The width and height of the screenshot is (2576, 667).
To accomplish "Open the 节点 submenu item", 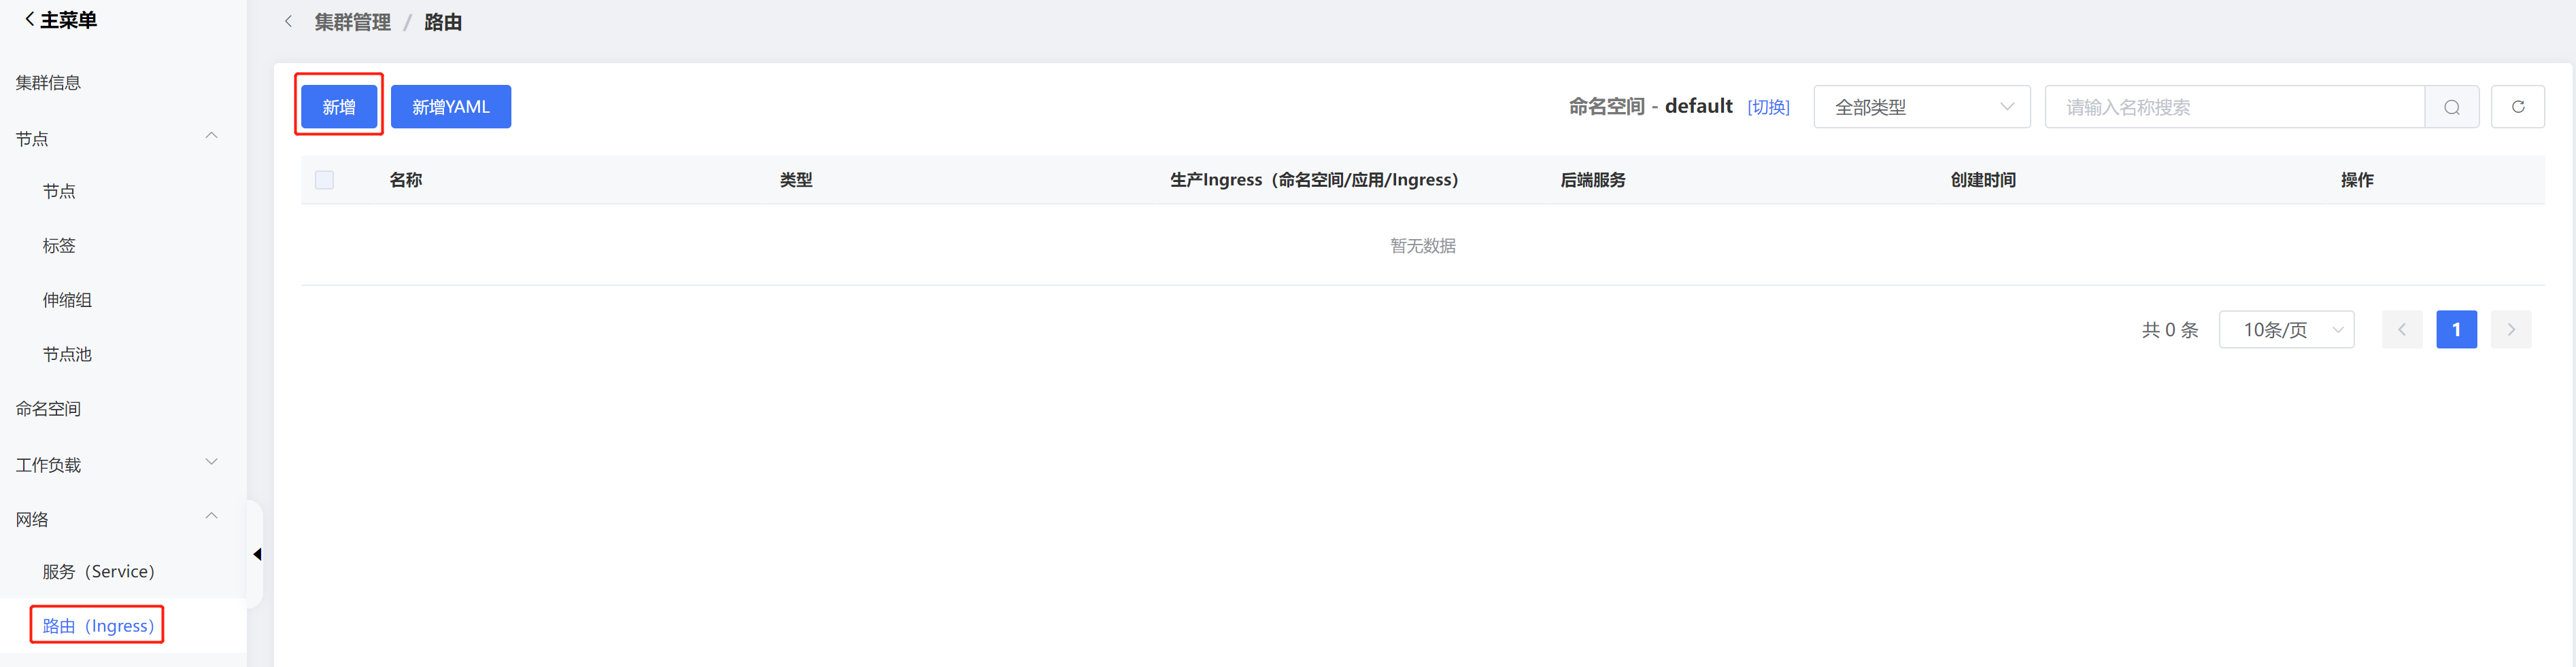I will point(59,191).
